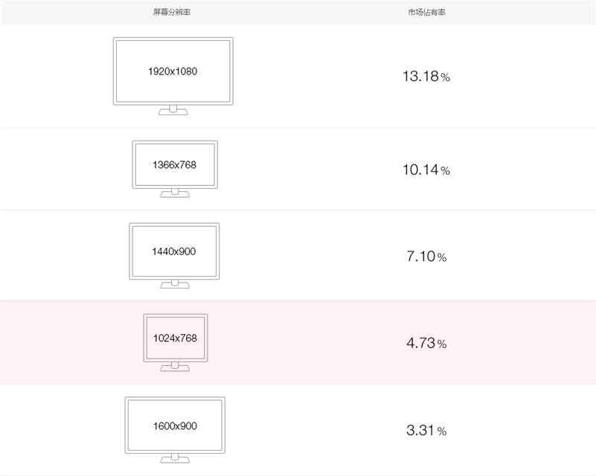
Task: Click the percent sign beside 3.31
Action: (x=442, y=431)
